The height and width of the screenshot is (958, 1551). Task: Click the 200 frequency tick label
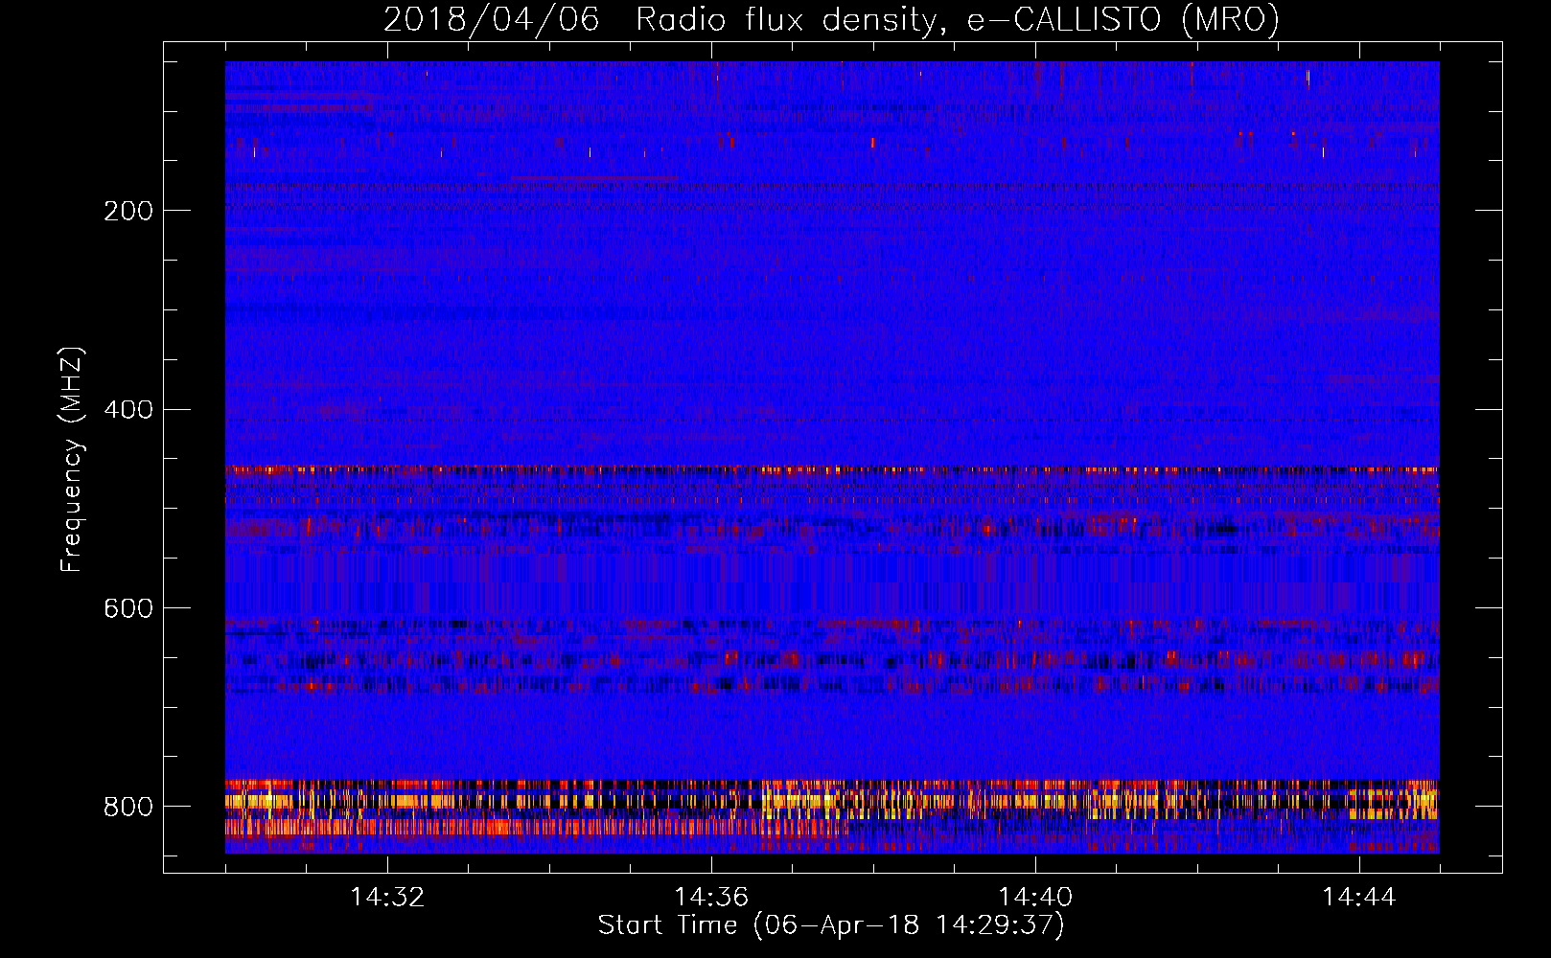(x=128, y=211)
